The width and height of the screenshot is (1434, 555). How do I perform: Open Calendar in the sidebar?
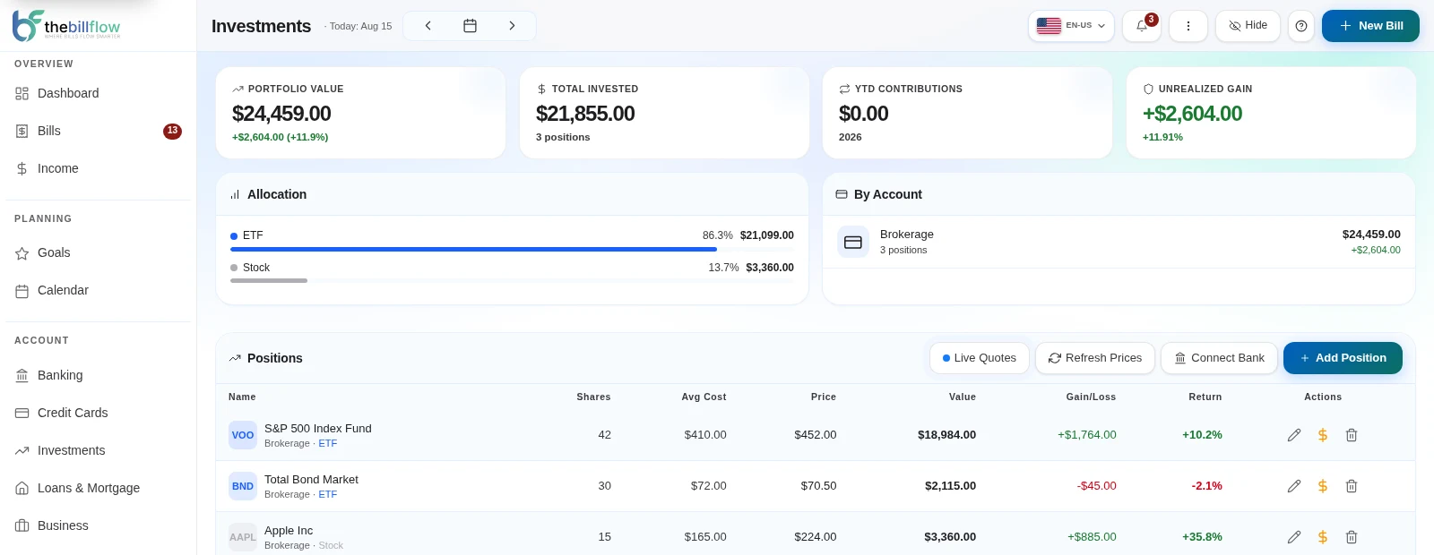(99, 290)
